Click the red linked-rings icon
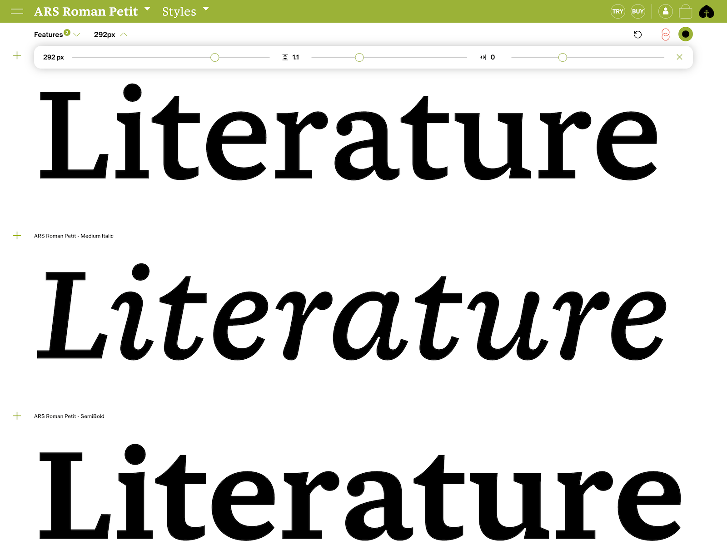The width and height of the screenshot is (727, 545). [x=666, y=35]
